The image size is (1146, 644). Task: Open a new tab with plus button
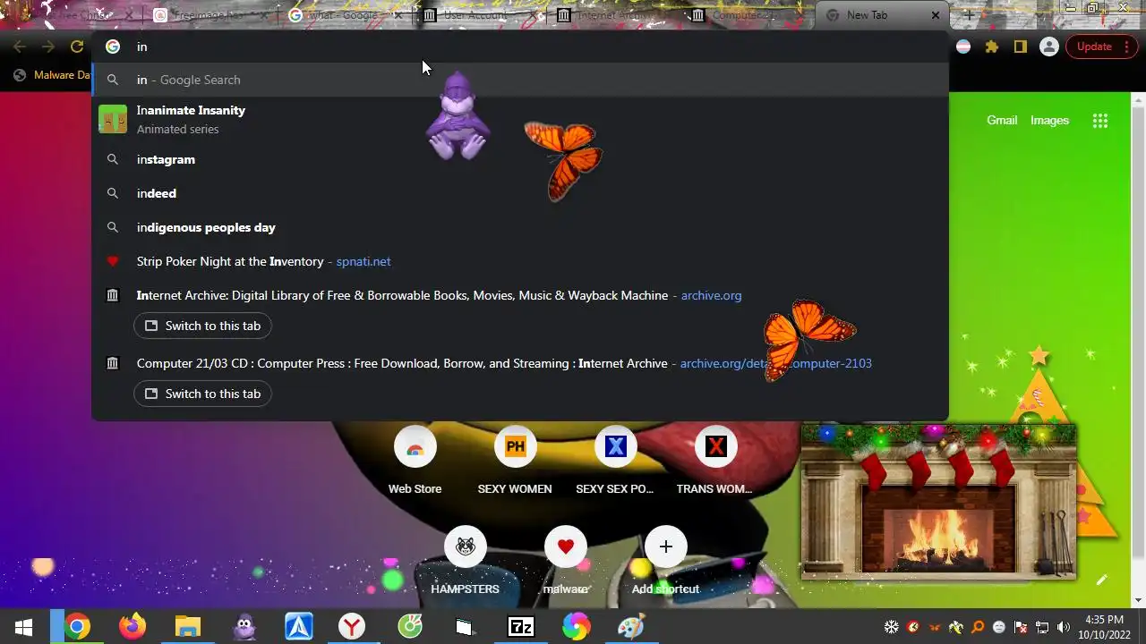(969, 15)
